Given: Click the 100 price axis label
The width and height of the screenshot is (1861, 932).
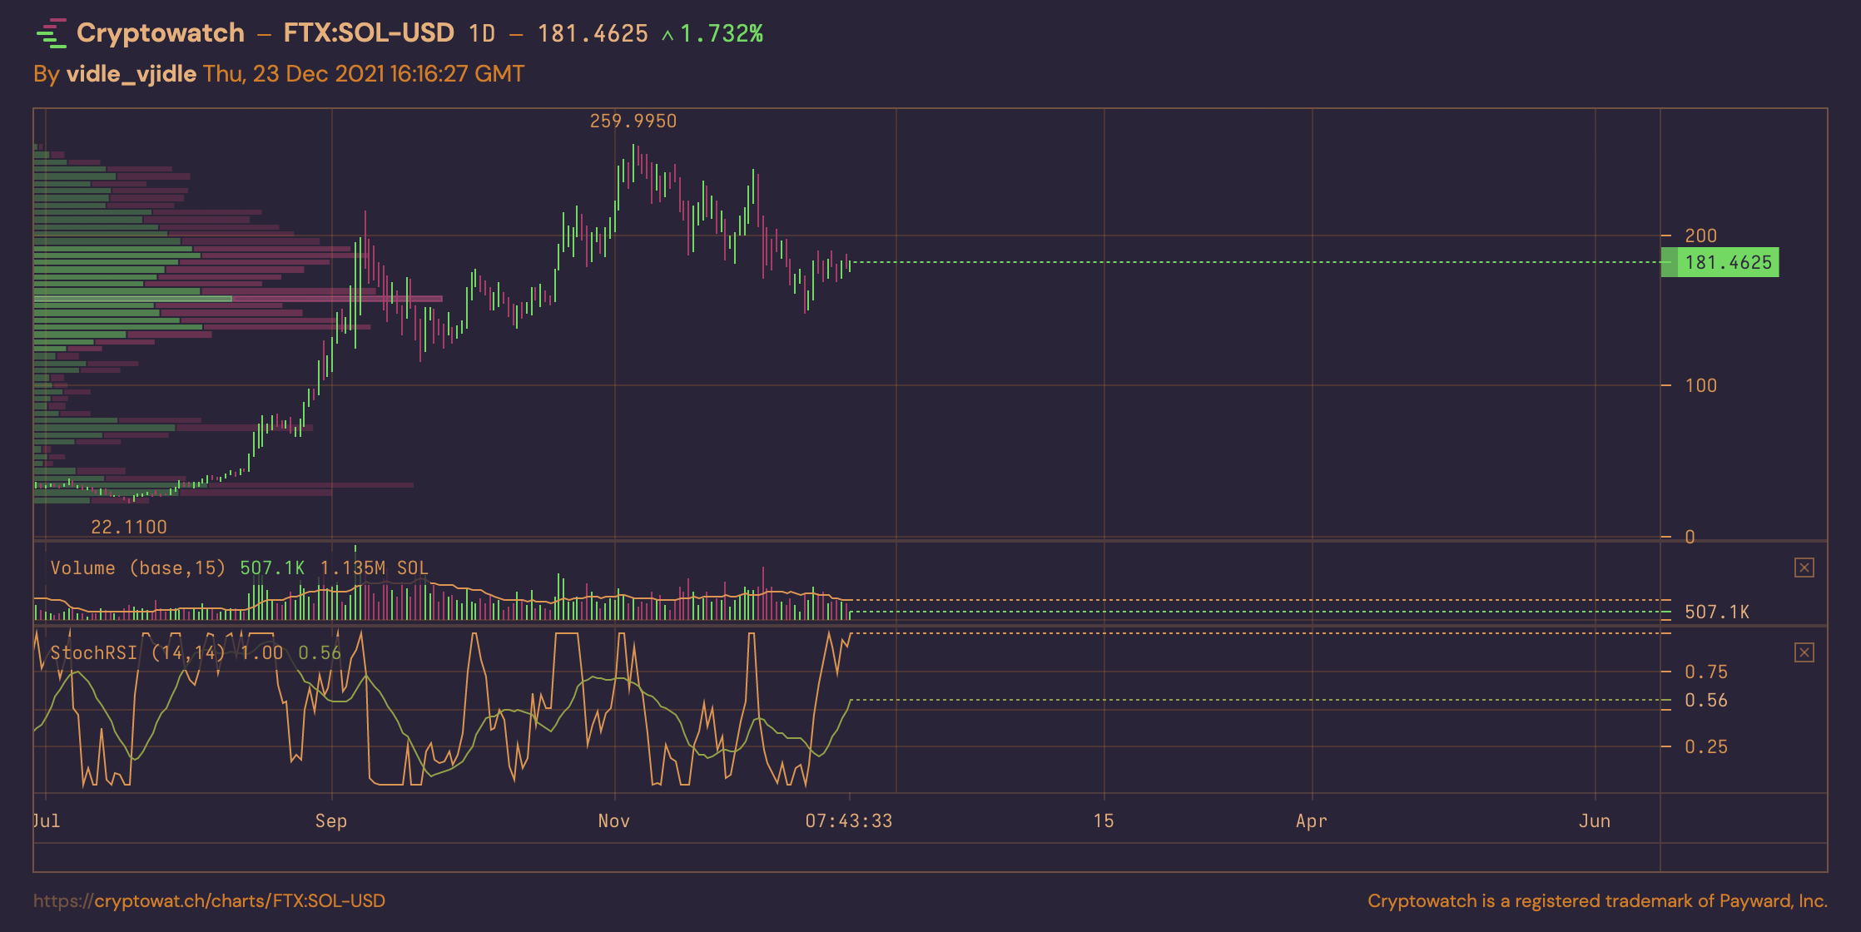Looking at the screenshot, I should [x=1700, y=385].
